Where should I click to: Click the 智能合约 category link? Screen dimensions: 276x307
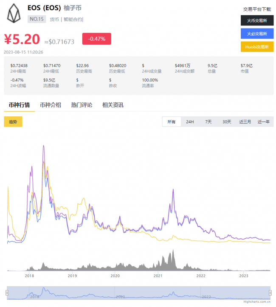(73, 20)
